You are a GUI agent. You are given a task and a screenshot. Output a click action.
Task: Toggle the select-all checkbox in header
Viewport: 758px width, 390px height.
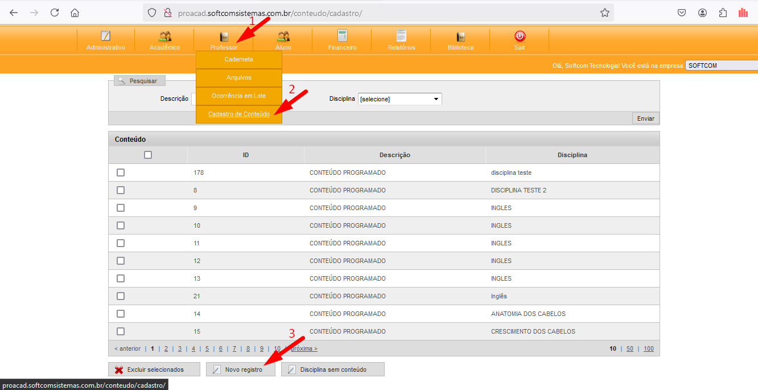click(x=148, y=155)
